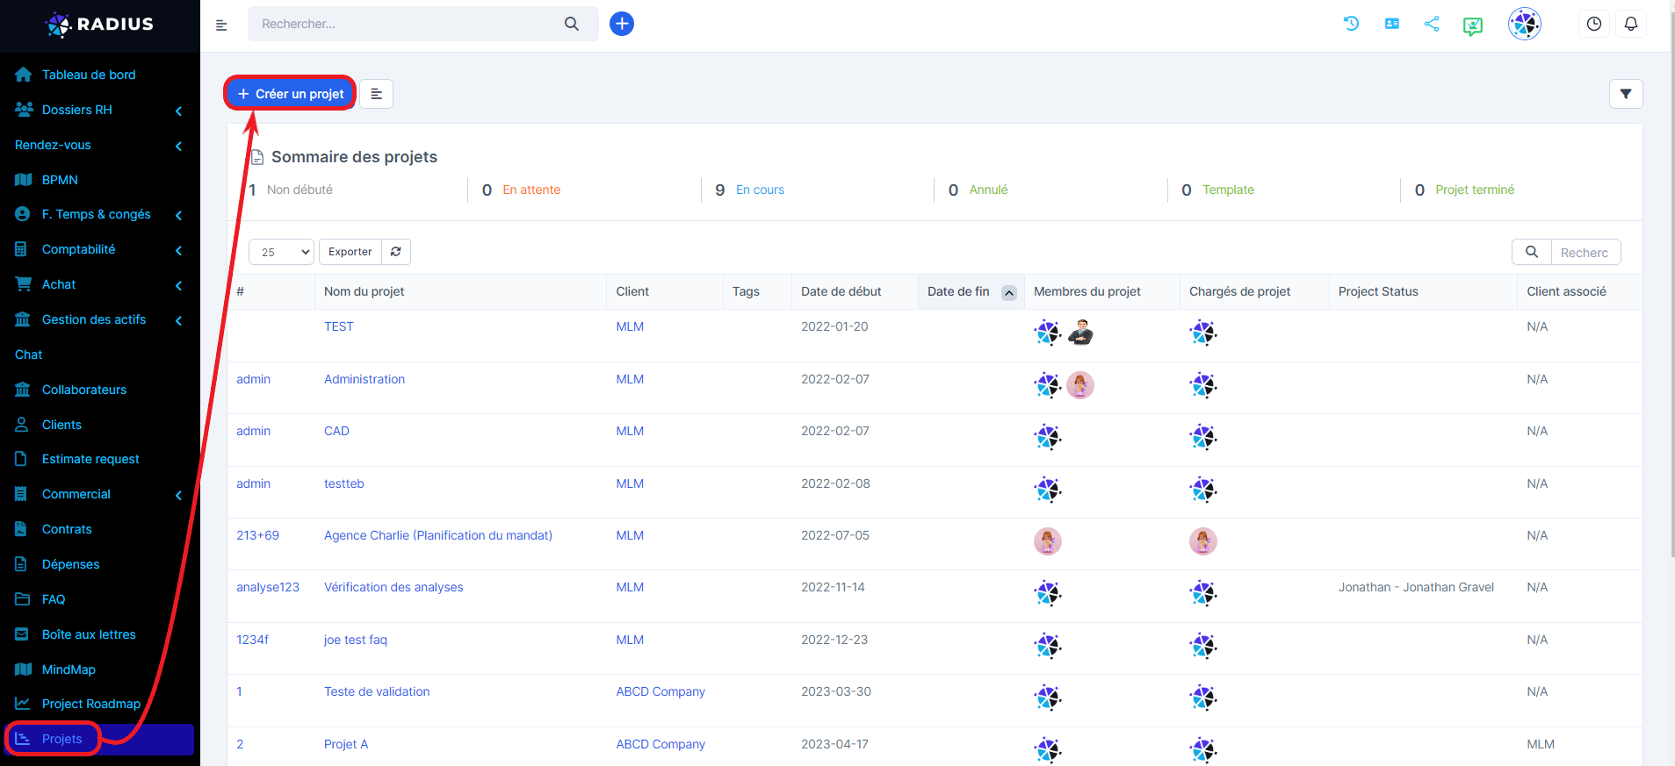Click the Jonathan - Jonathan Gravel status text
The height and width of the screenshot is (766, 1675).
[1416, 587]
